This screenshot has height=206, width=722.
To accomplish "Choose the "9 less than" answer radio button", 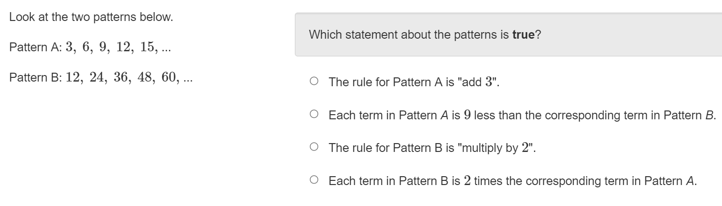I will [314, 114].
